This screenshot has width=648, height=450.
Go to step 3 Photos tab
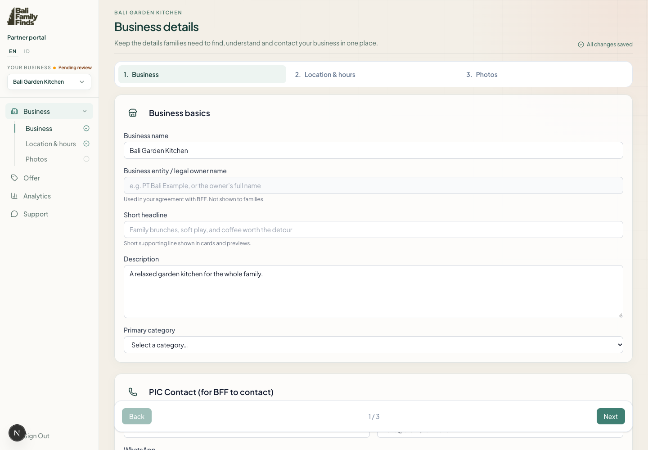pos(544,74)
